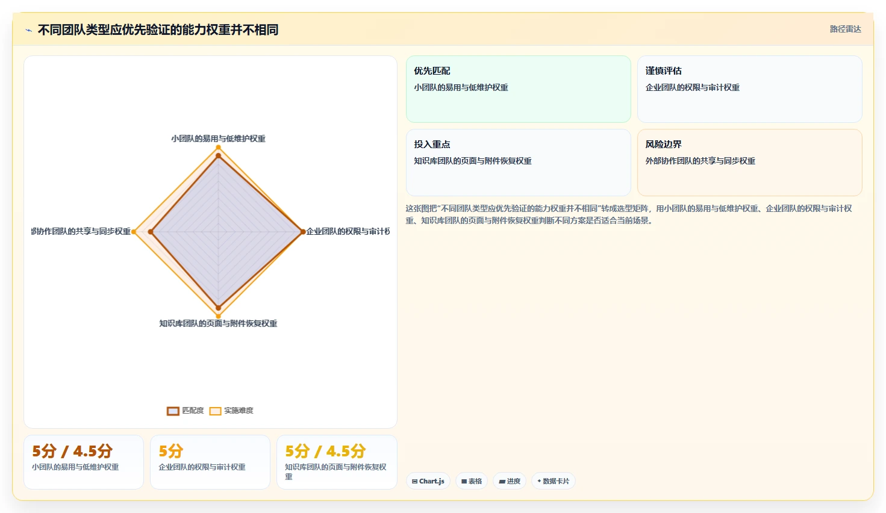Click the right radar data point at 企业团队
Screen dimensions: 886x513
302,232
